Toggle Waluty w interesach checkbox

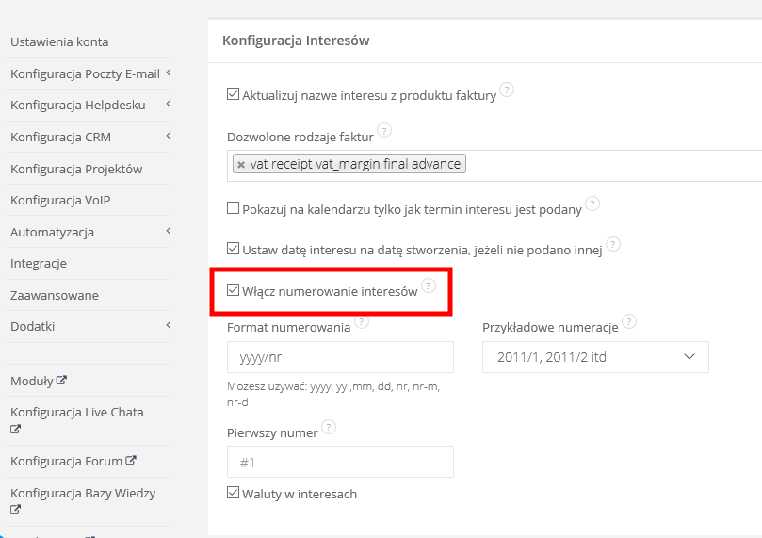coord(233,493)
